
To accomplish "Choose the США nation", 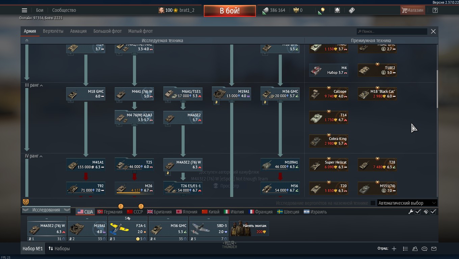I will (85, 212).
